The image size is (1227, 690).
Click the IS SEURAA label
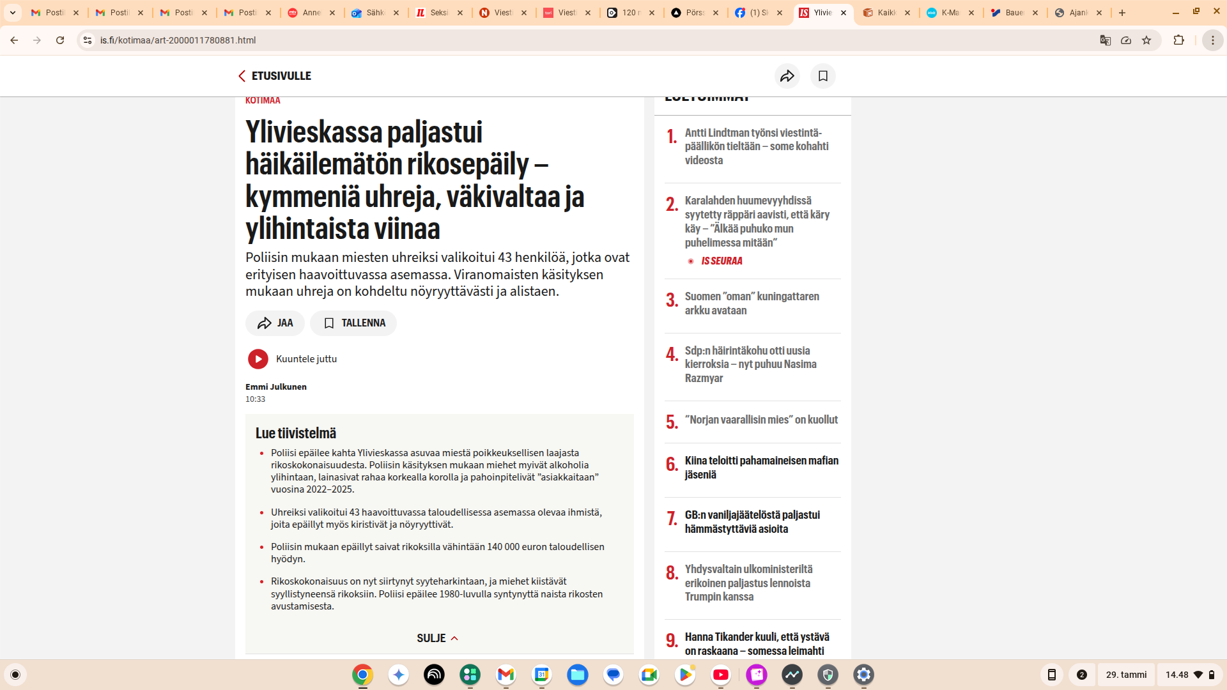click(x=722, y=261)
